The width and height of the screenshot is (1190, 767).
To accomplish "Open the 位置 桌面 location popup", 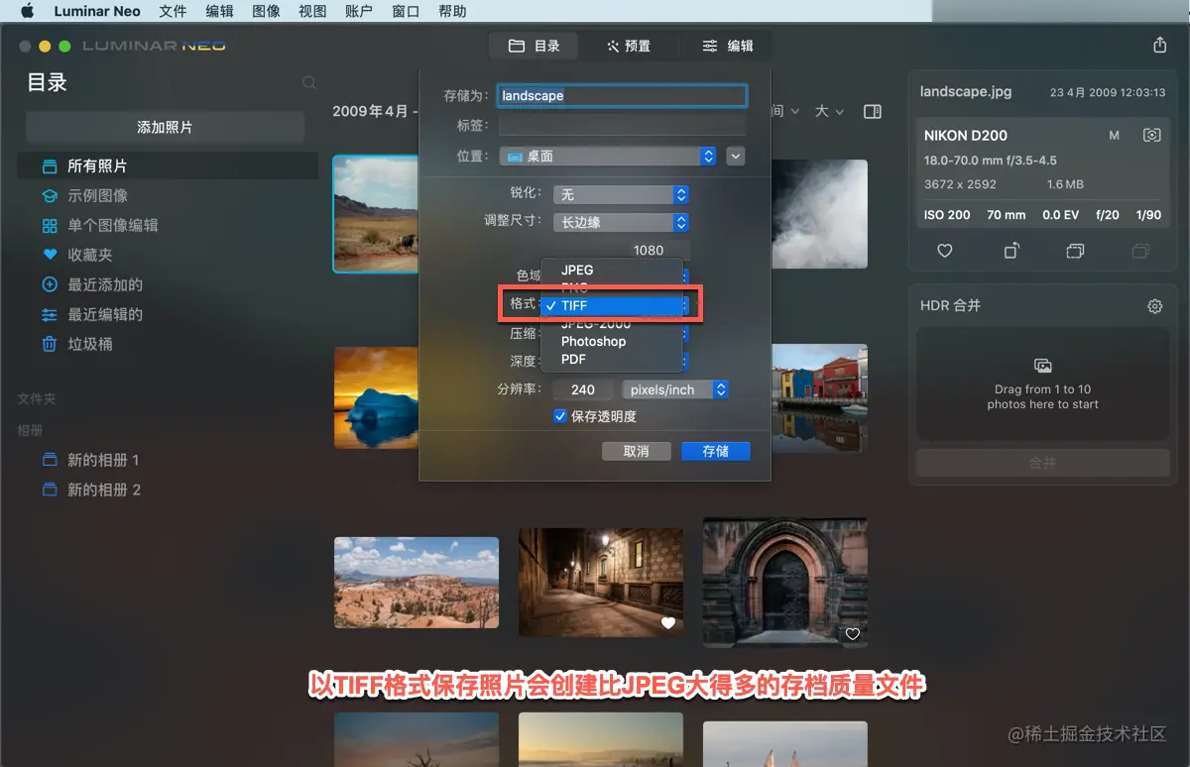I will pos(608,157).
